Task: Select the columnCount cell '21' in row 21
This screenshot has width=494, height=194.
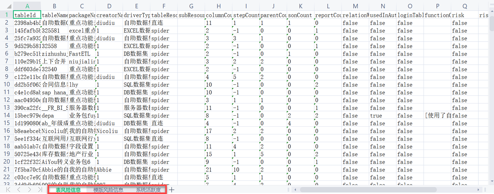Action: (x=218, y=170)
